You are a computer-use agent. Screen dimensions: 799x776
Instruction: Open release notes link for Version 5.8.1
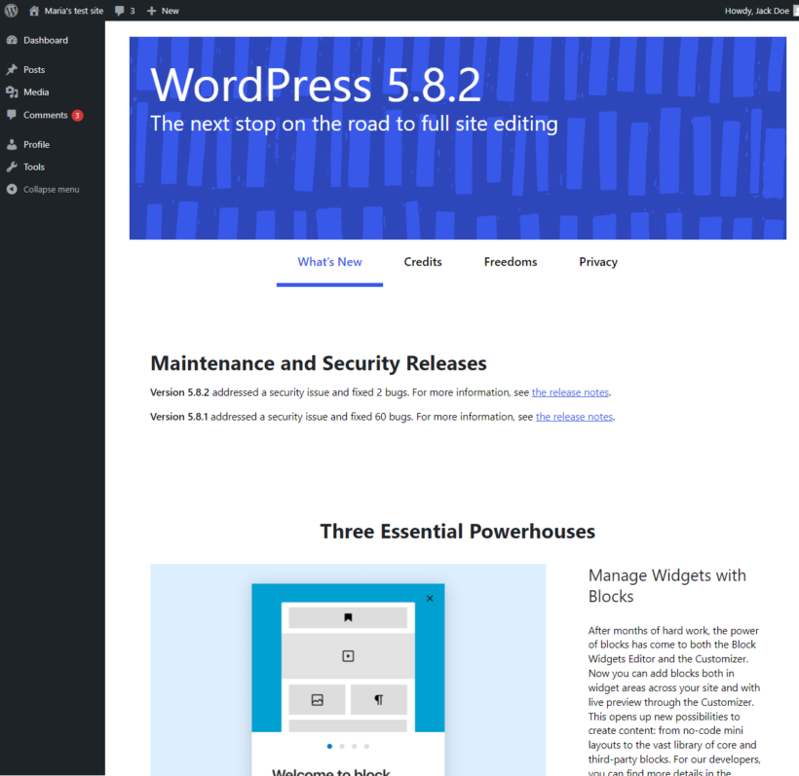pyautogui.click(x=574, y=417)
